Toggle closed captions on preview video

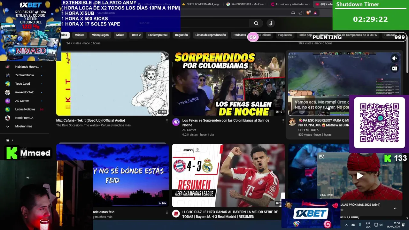coord(395,68)
